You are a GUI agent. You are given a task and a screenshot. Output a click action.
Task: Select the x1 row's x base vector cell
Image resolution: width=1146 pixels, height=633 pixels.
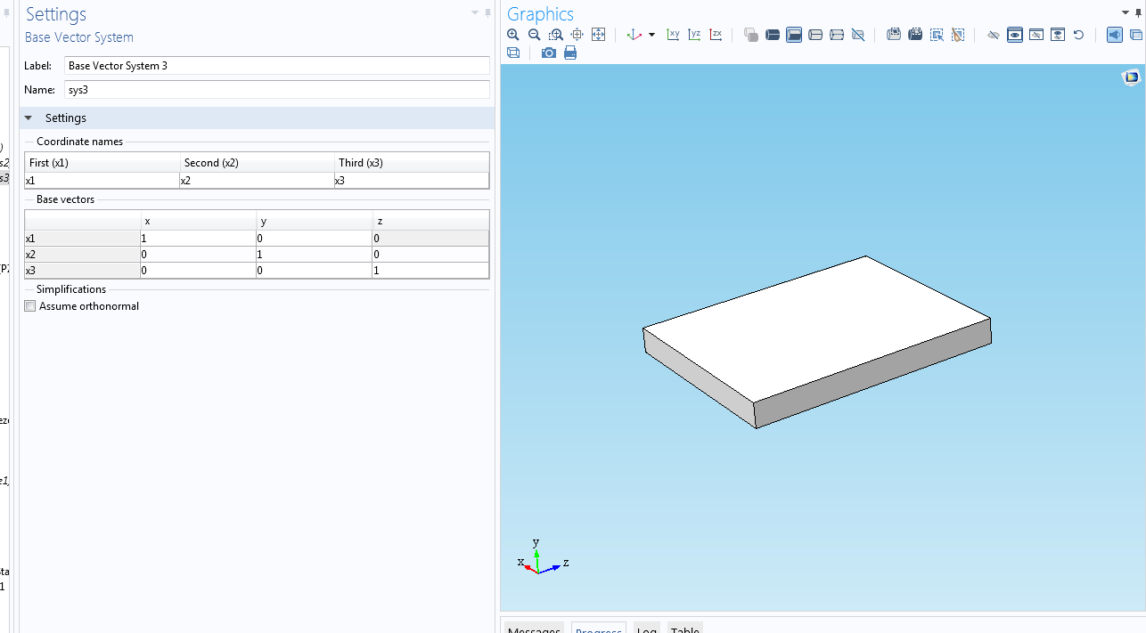pos(198,239)
